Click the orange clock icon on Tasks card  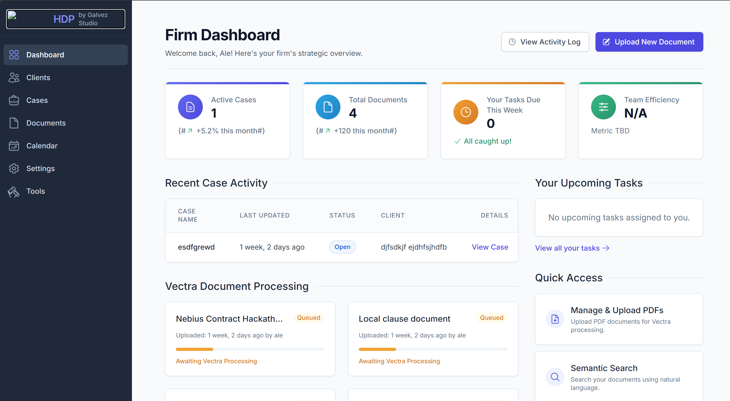[x=465, y=112]
